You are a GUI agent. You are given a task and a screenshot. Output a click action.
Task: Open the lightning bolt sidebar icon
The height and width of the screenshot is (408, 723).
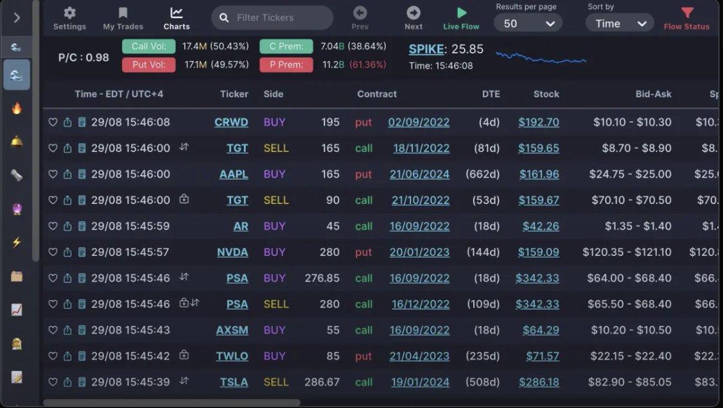(17, 242)
